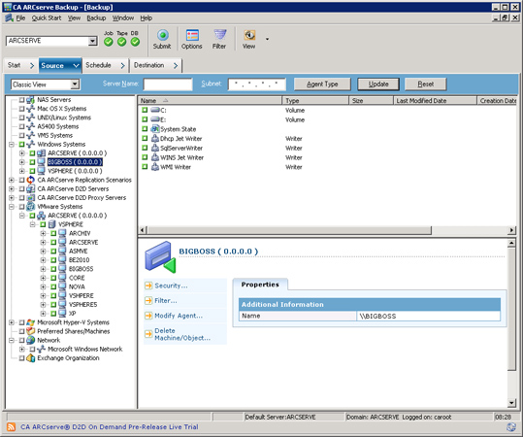The width and height of the screenshot is (523, 437).
Task: Click the Tape status green check icon
Action: coord(121,42)
